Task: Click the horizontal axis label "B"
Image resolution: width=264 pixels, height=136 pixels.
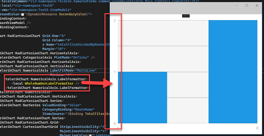Action: coord(257,128)
